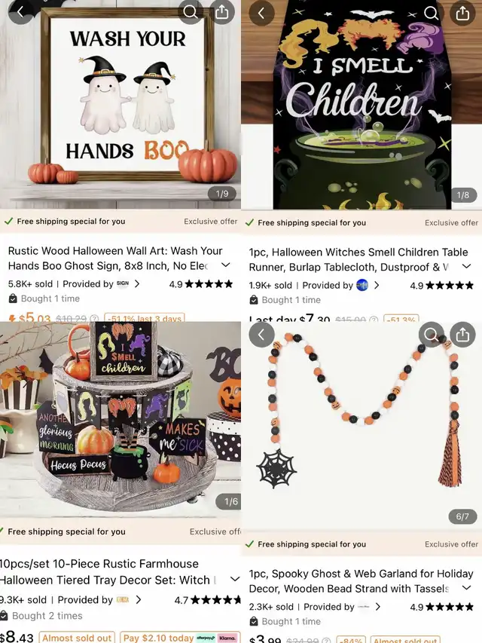The height and width of the screenshot is (643, 482).
Task: Open the tiered tray decor product photo
Action: [x=120, y=418]
